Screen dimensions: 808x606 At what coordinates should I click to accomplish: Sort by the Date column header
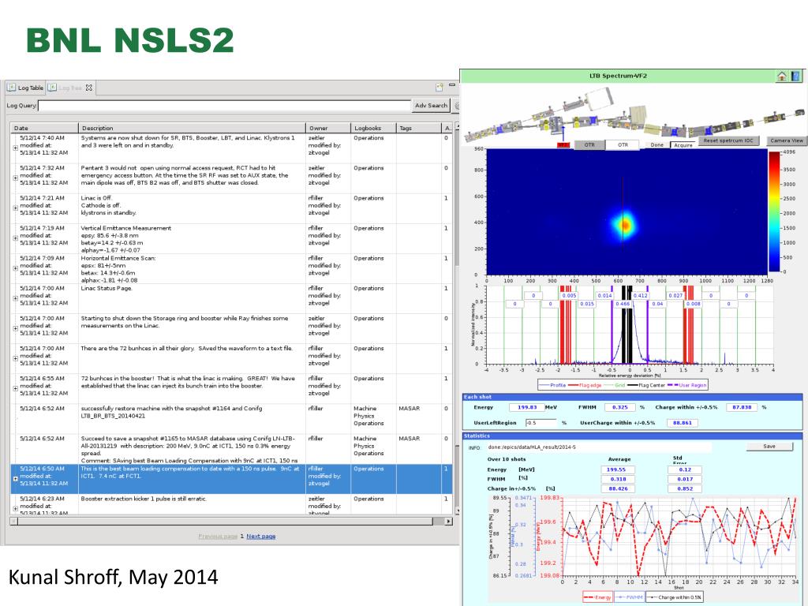44,128
